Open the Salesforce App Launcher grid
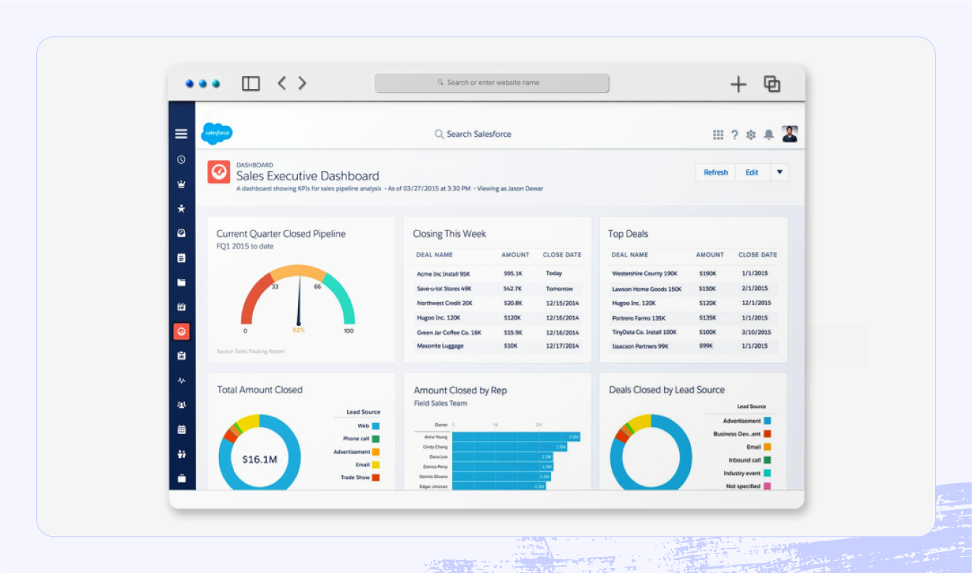 [x=718, y=134]
